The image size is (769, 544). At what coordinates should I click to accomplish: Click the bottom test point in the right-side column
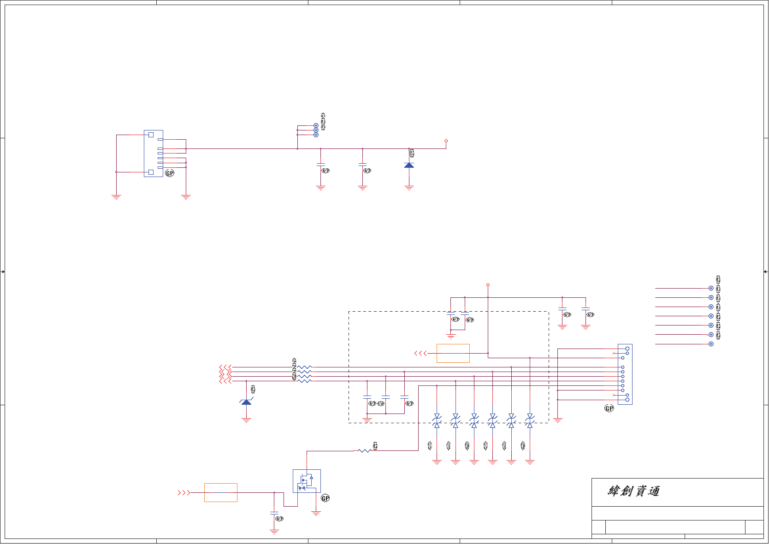coord(711,344)
